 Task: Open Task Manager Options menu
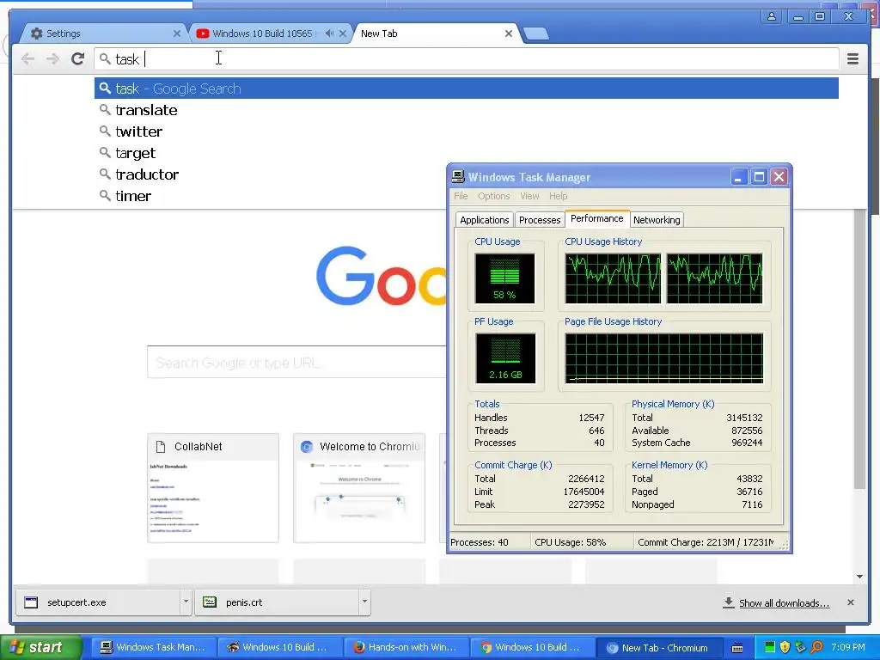coord(494,196)
